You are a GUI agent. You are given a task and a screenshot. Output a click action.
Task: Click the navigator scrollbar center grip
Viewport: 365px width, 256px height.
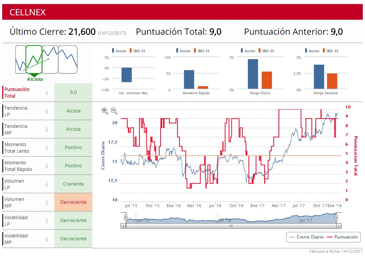(231, 226)
